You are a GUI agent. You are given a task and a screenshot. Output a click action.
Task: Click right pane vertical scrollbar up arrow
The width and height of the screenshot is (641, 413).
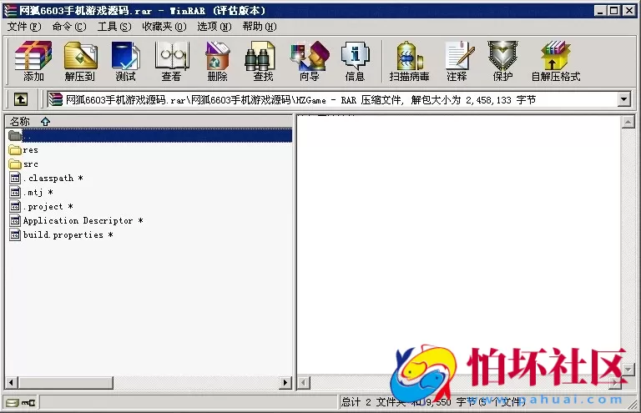[628, 122]
